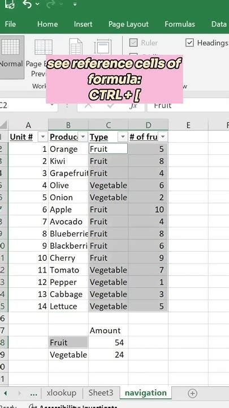Add a new sheet with the plus icon
This screenshot has height=408, width=229.
pyautogui.click(x=192, y=393)
